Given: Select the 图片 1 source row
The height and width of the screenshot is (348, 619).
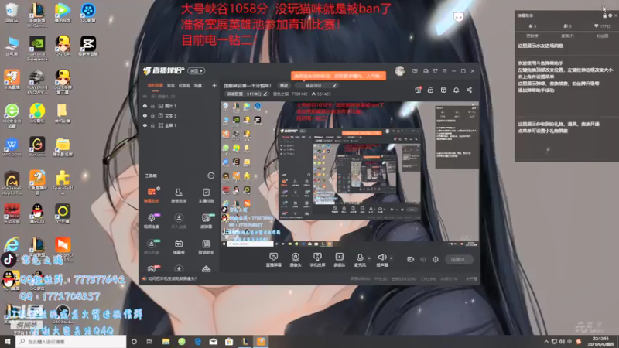Looking at the screenshot, I should pos(180,106).
